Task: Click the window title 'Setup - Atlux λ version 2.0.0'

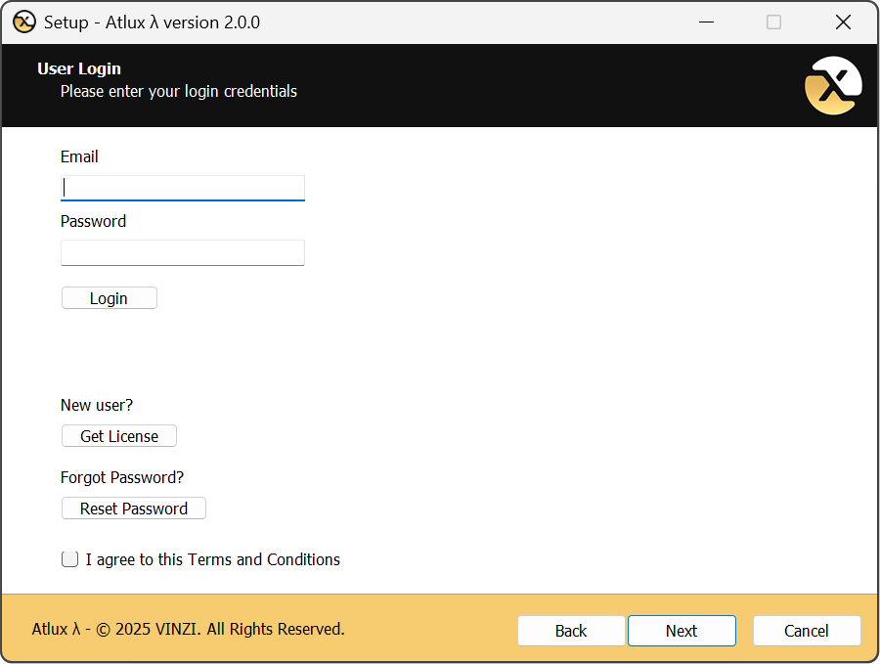Action: (x=152, y=22)
